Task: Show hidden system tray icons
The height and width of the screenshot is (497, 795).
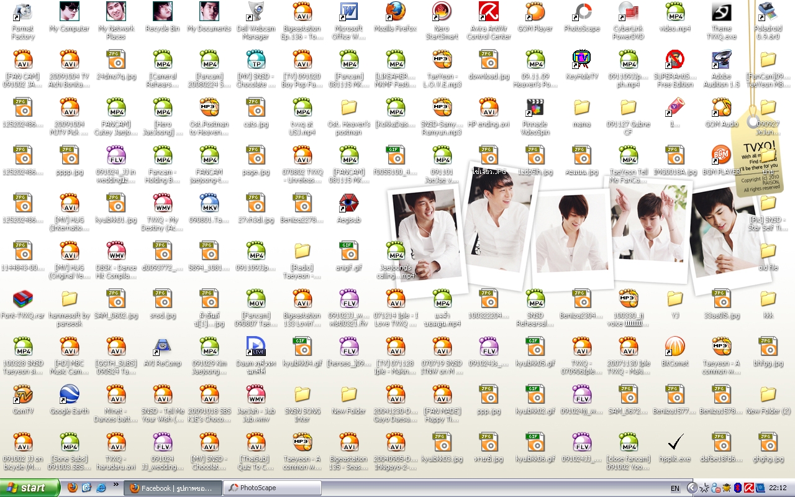Action: point(692,488)
